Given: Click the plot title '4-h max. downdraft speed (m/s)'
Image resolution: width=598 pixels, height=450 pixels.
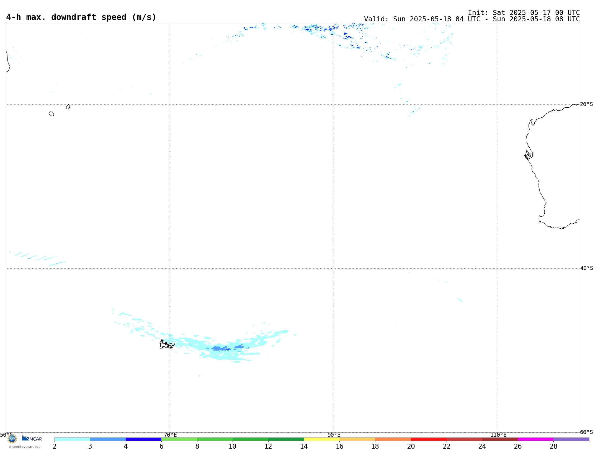Looking at the screenshot, I should (81, 17).
